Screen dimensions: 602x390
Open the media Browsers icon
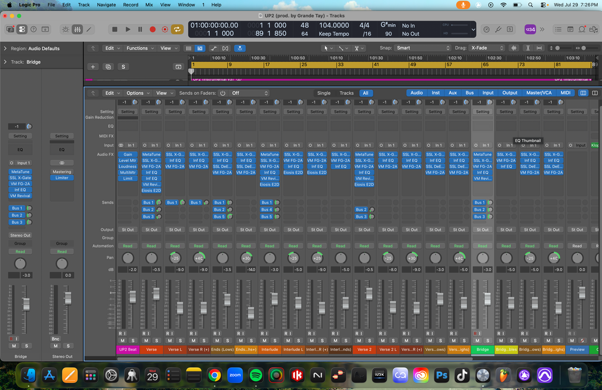point(594,29)
